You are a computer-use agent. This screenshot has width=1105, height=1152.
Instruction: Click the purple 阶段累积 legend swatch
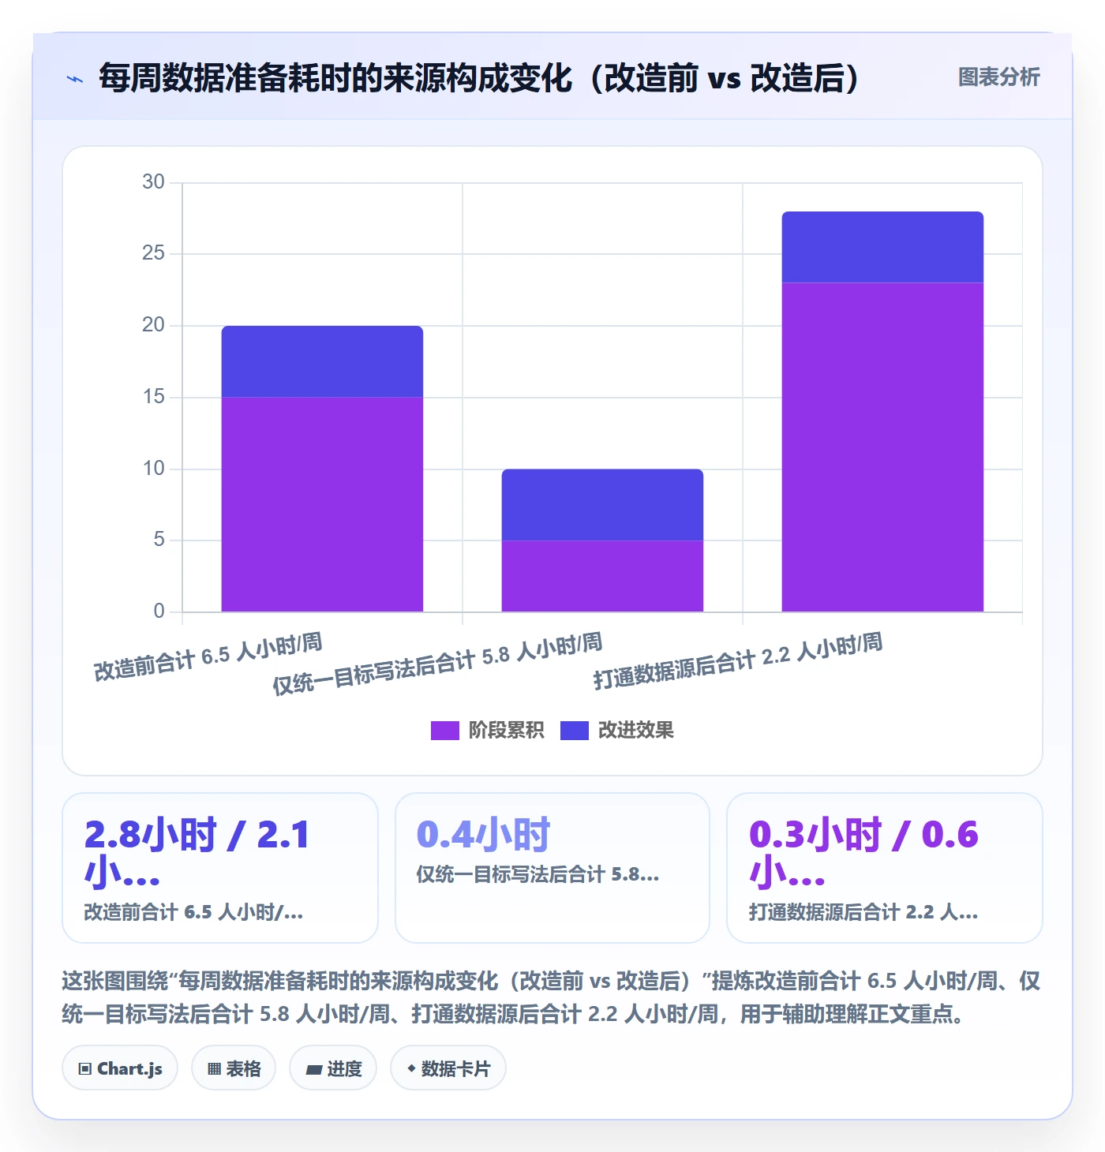444,731
